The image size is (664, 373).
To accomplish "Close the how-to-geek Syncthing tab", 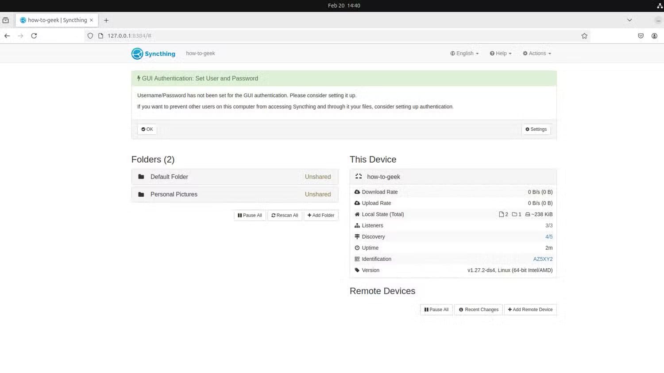I will (91, 20).
